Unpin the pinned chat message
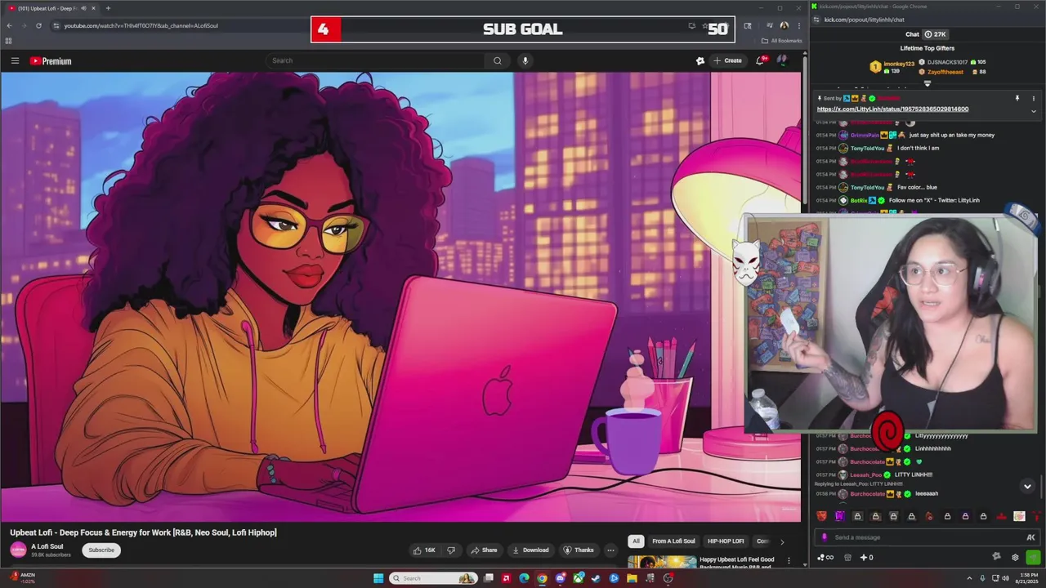Screen dimensions: 1046x588 click(1017, 98)
